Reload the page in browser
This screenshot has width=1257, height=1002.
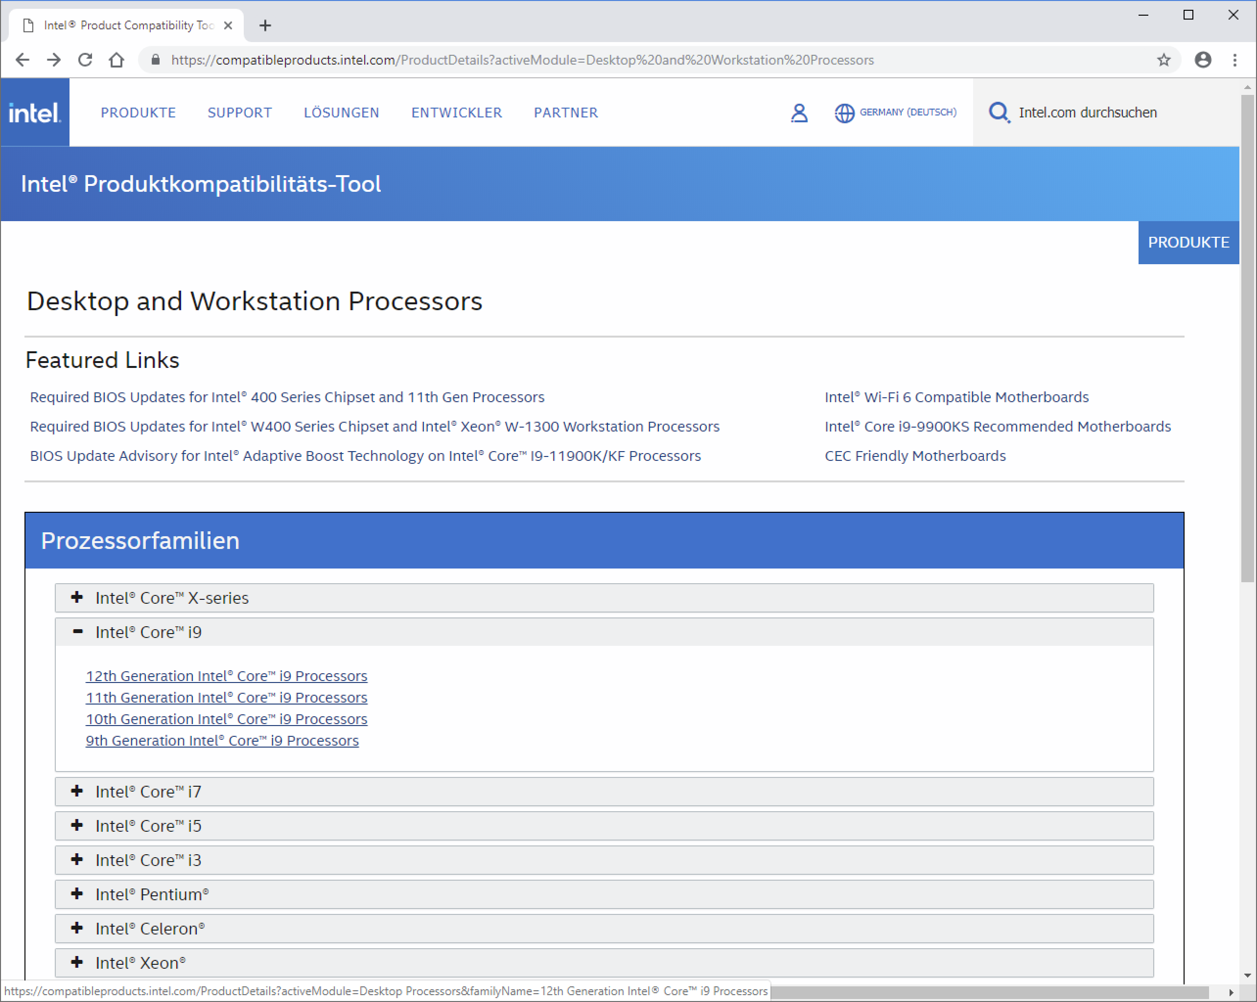(x=85, y=60)
